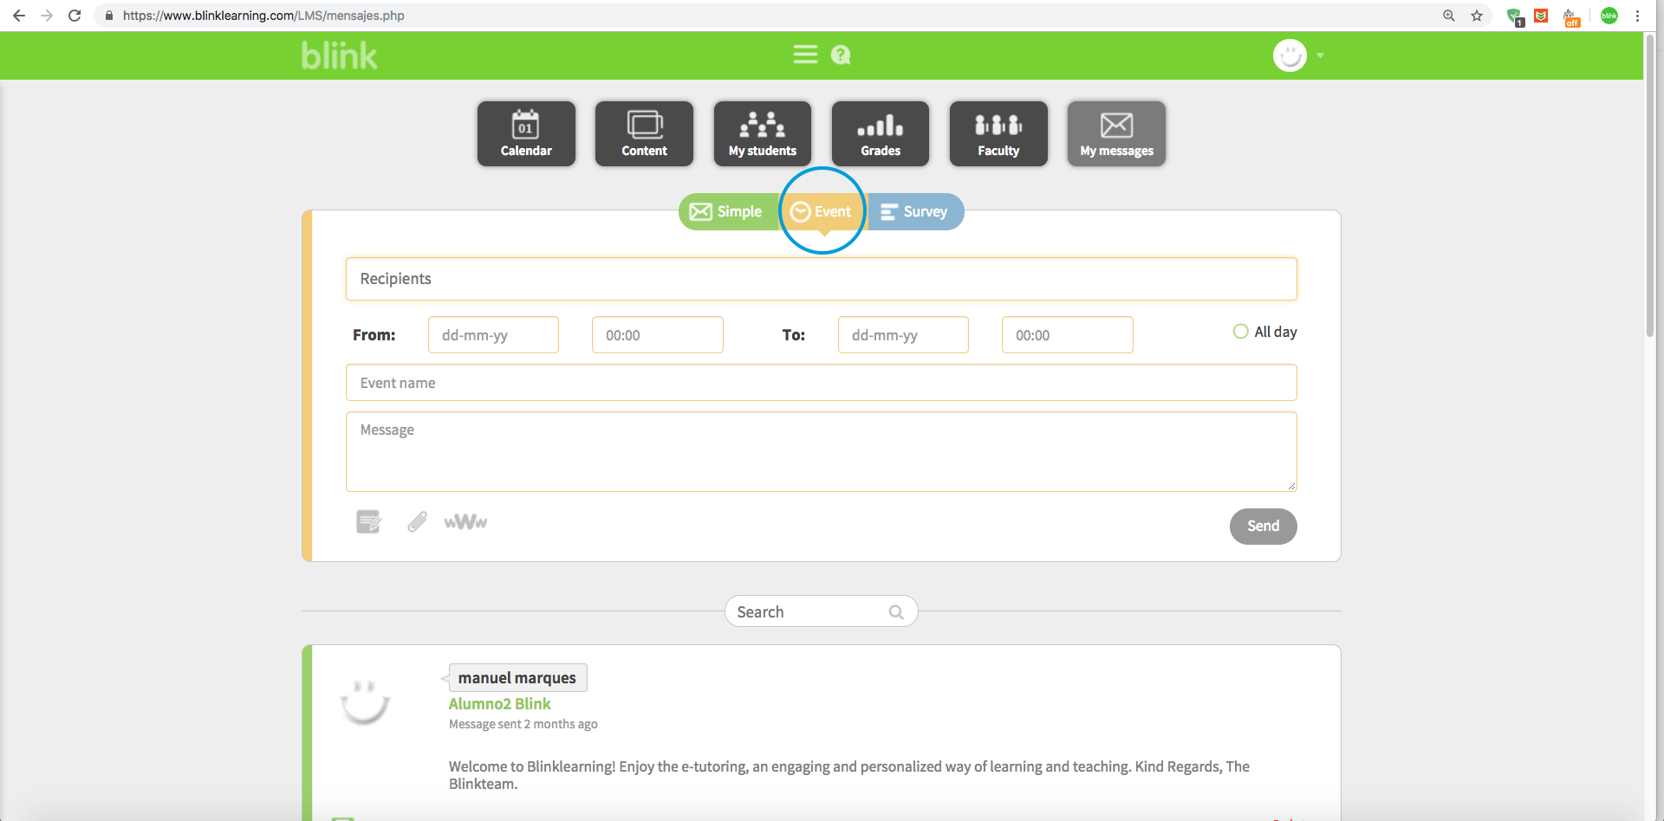Viewport: 1664px width, 821px height.
Task: Switch to the Survey message tab
Action: point(915,212)
